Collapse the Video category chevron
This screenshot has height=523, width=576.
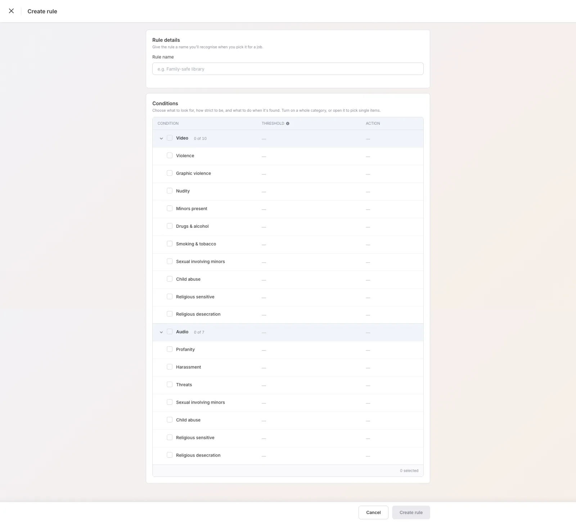(161, 138)
